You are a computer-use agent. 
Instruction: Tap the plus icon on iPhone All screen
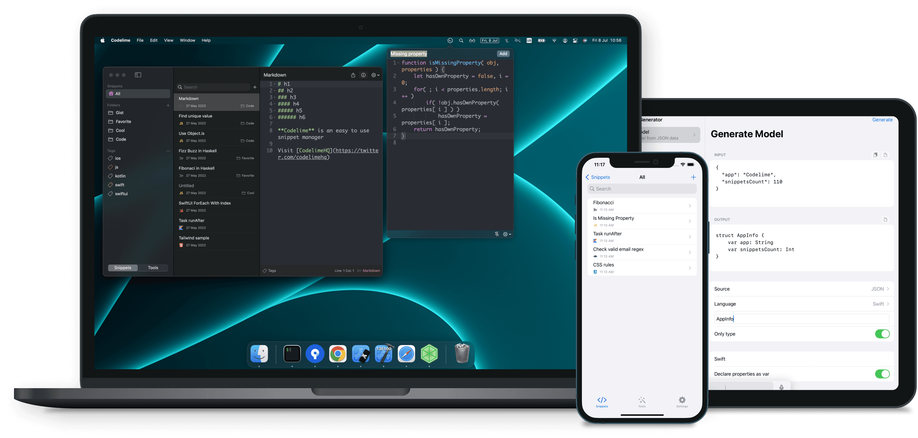point(693,177)
